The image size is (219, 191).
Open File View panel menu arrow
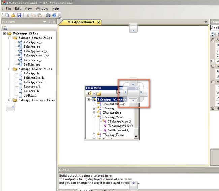click(44, 22)
